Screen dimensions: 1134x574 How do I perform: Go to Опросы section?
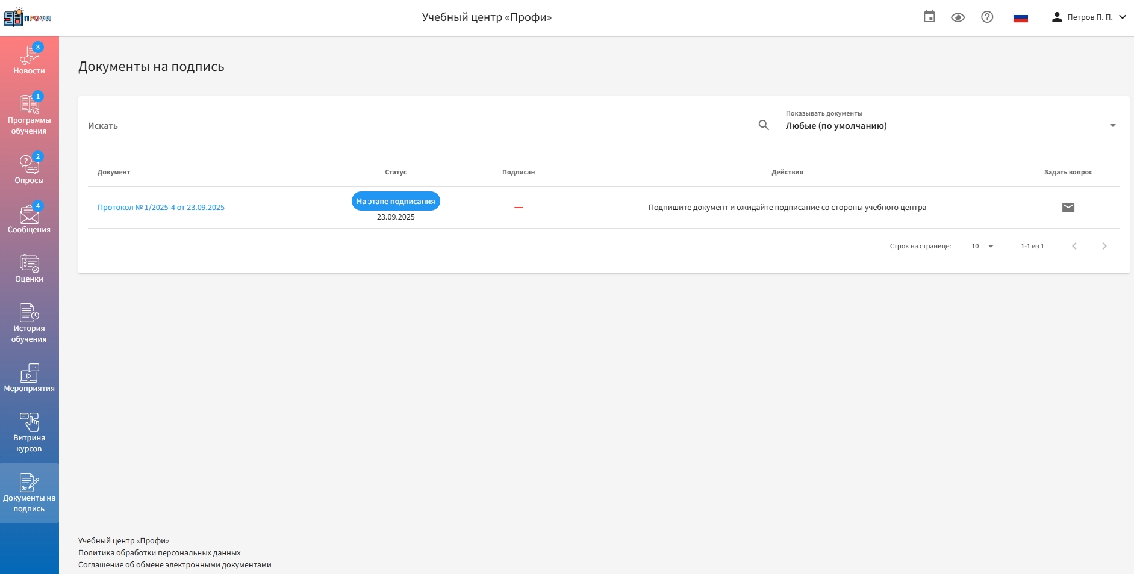pyautogui.click(x=29, y=169)
